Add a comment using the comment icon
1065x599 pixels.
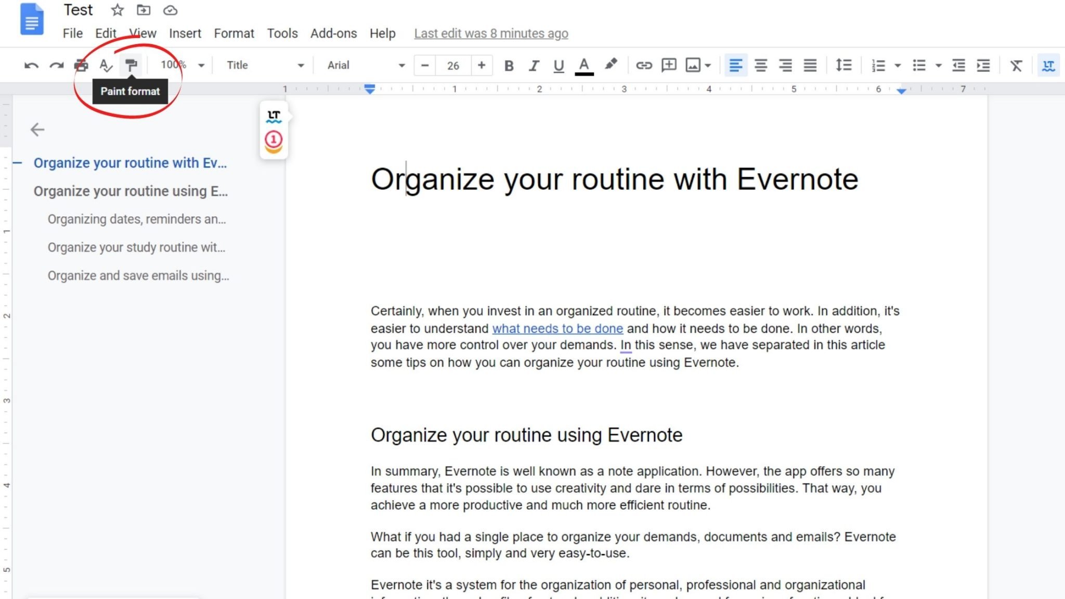point(669,65)
